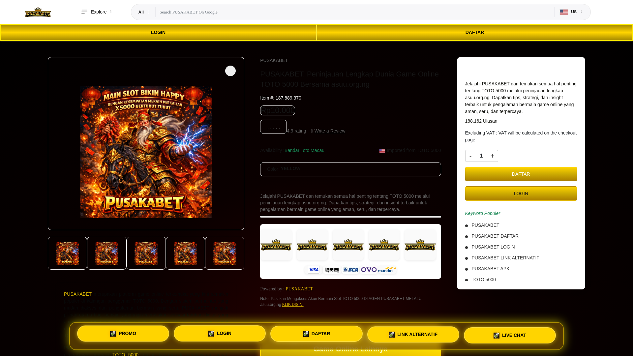Select the YELLOW color option
The width and height of the screenshot is (633, 356).
[290, 168]
